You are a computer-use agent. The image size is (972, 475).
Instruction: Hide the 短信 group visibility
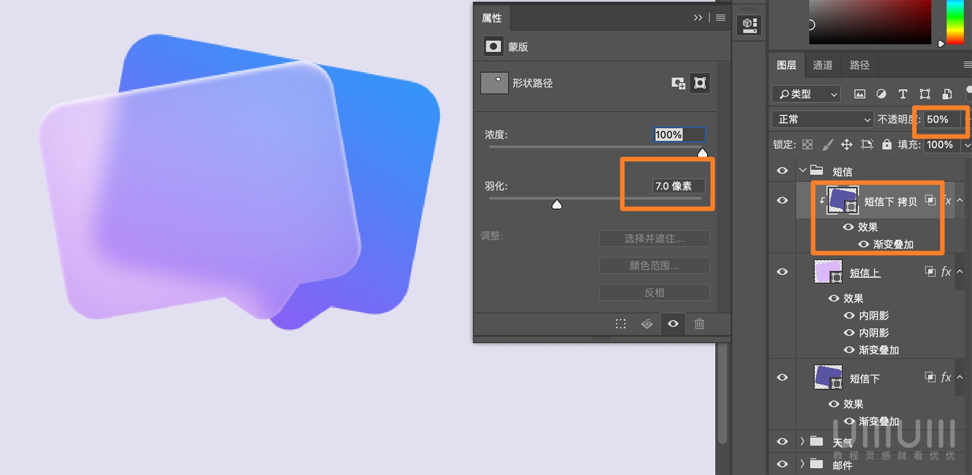coord(782,170)
